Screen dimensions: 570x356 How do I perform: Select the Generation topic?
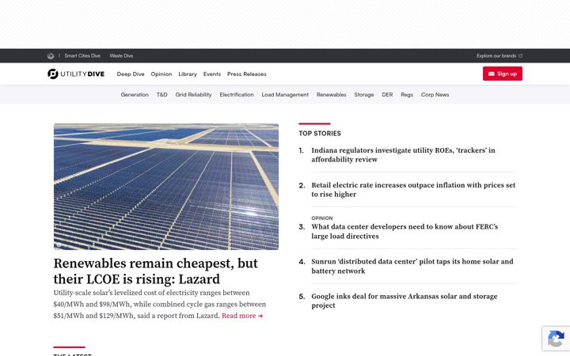tap(135, 94)
